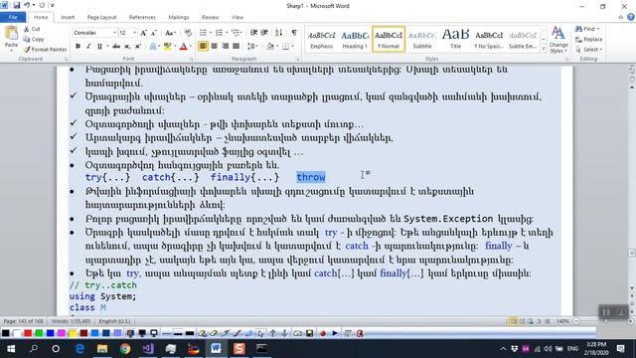This screenshot has width=636, height=358.
Task: Click the Word Help question mark icon
Action: pyautogui.click(x=631, y=17)
